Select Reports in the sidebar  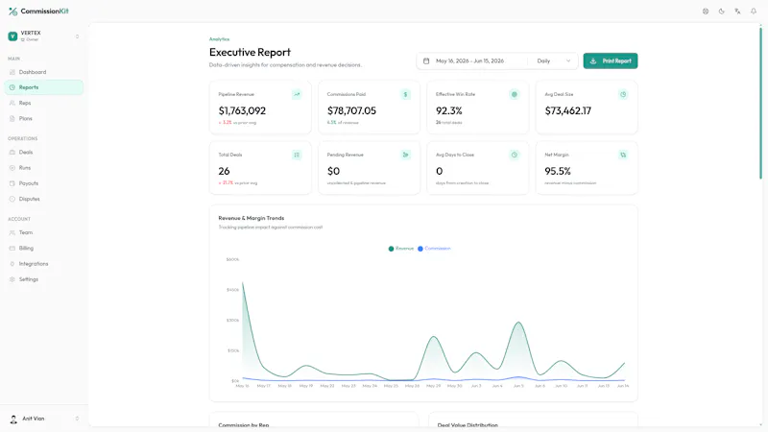[x=43, y=87]
